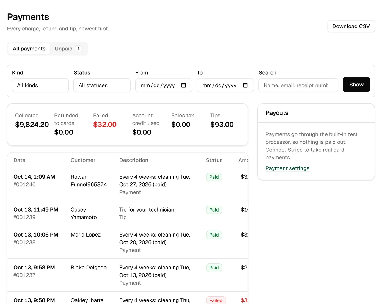385x304 pixels.
Task: Click Paid badge in Blake Delgado row
Action: coord(214,268)
